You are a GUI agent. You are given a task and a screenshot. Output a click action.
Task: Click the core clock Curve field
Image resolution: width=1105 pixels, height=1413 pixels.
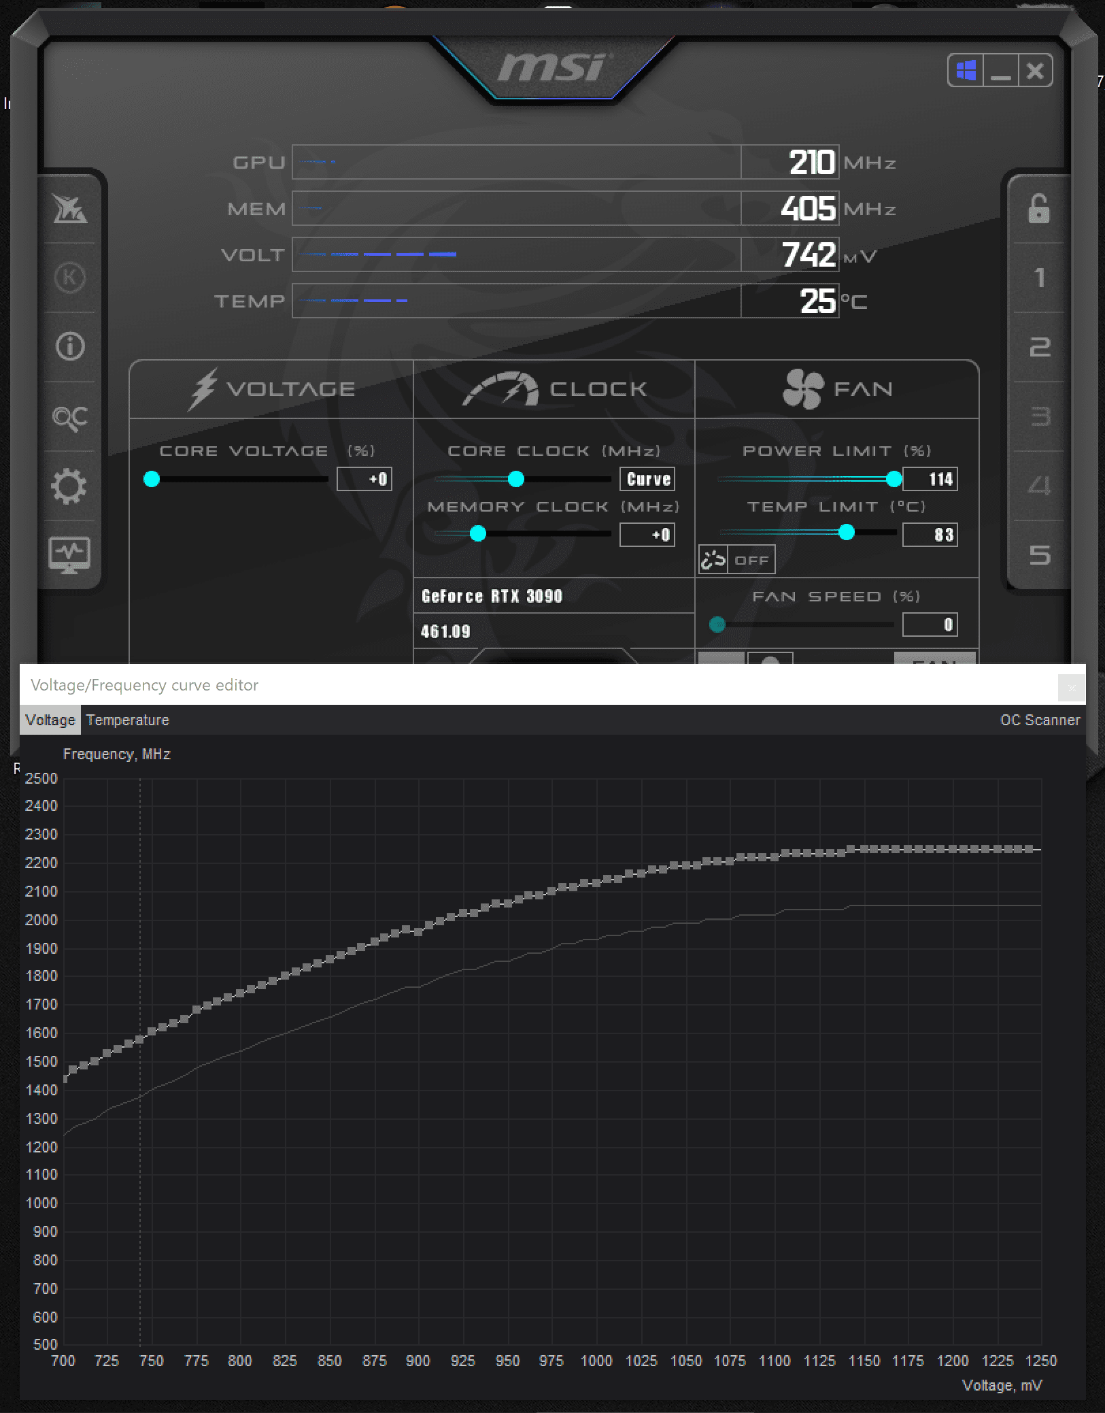click(647, 479)
